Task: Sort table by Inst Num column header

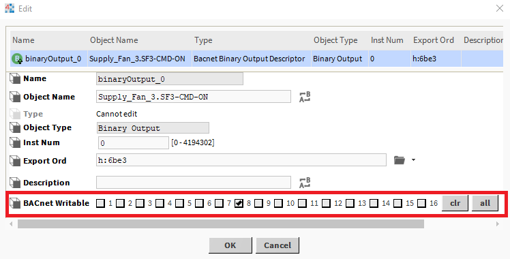Action: (x=387, y=40)
